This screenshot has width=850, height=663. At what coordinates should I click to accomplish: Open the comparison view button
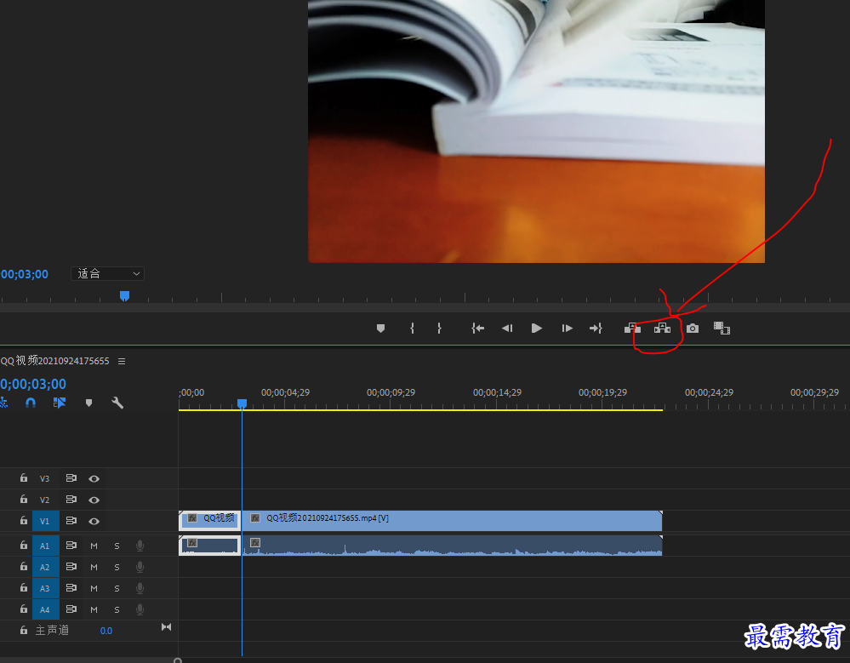pyautogui.click(x=722, y=328)
